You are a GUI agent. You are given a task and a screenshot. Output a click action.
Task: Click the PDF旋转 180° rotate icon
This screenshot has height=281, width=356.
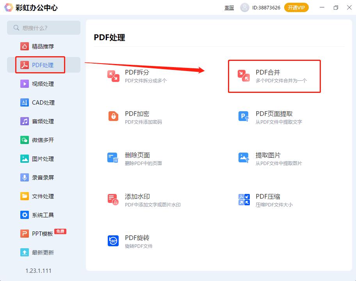tap(113, 241)
